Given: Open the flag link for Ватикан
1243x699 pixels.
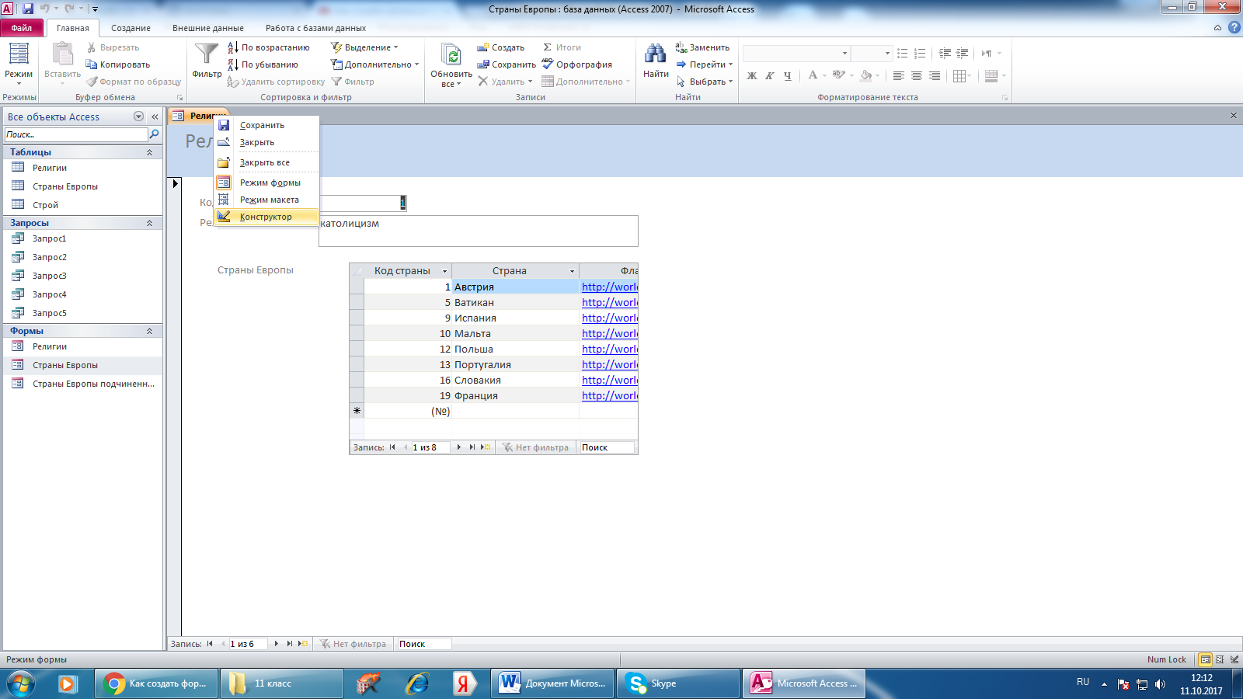Looking at the screenshot, I should coord(610,302).
